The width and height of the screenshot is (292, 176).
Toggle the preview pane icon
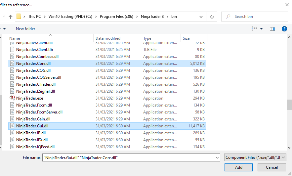(x=272, y=29)
